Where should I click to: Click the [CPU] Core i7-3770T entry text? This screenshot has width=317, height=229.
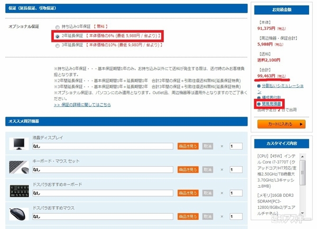coord(277,171)
